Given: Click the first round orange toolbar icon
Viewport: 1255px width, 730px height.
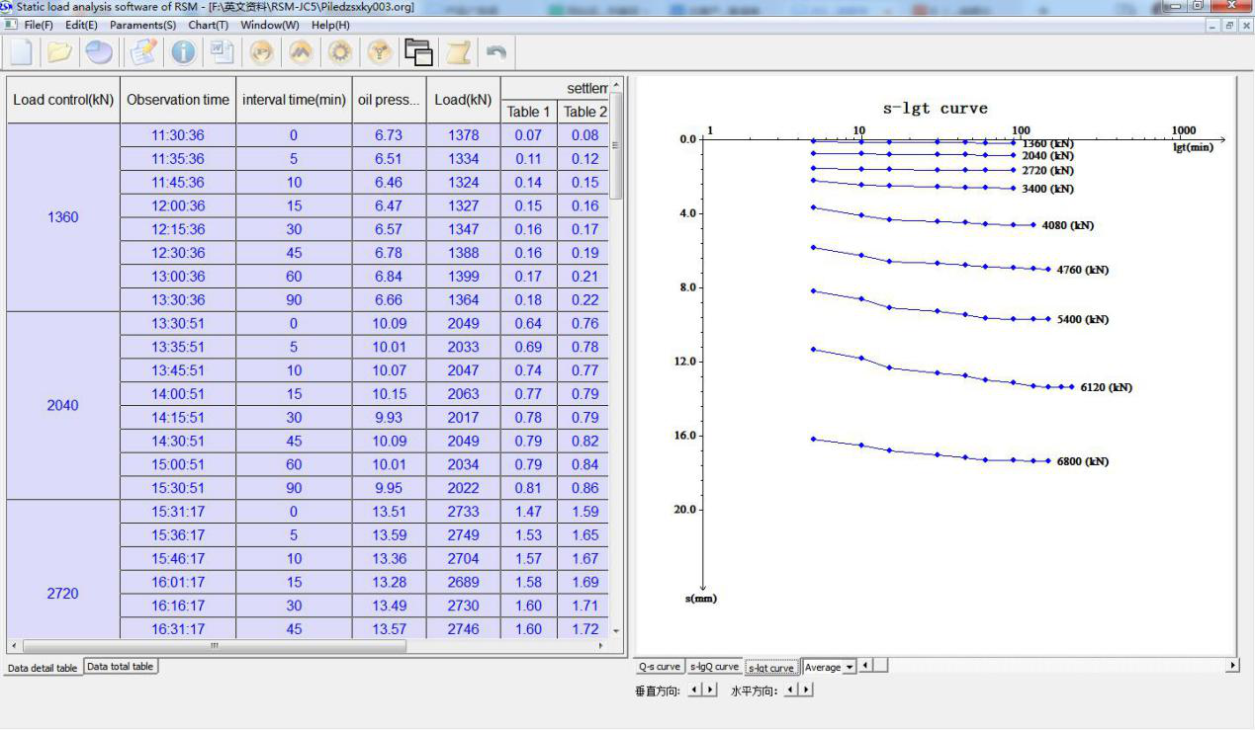Looking at the screenshot, I should (x=262, y=52).
